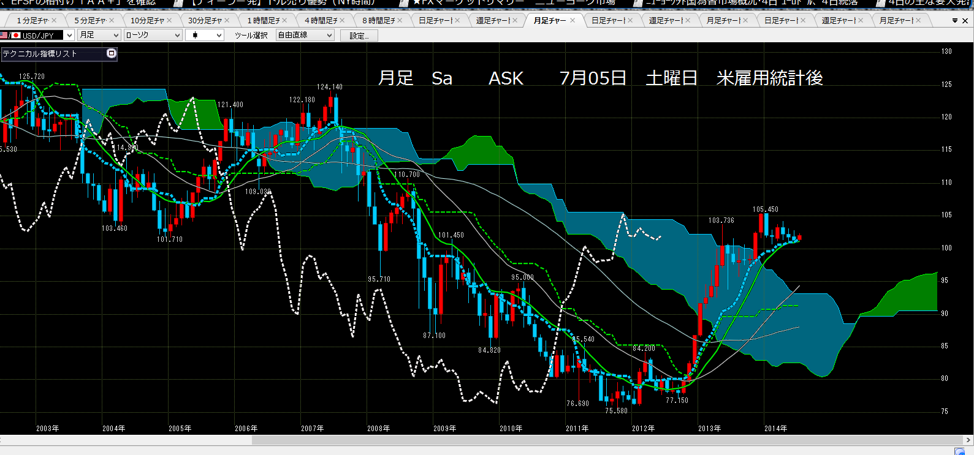Click the 95.710 price label
The image size is (974, 455).
[x=379, y=279]
